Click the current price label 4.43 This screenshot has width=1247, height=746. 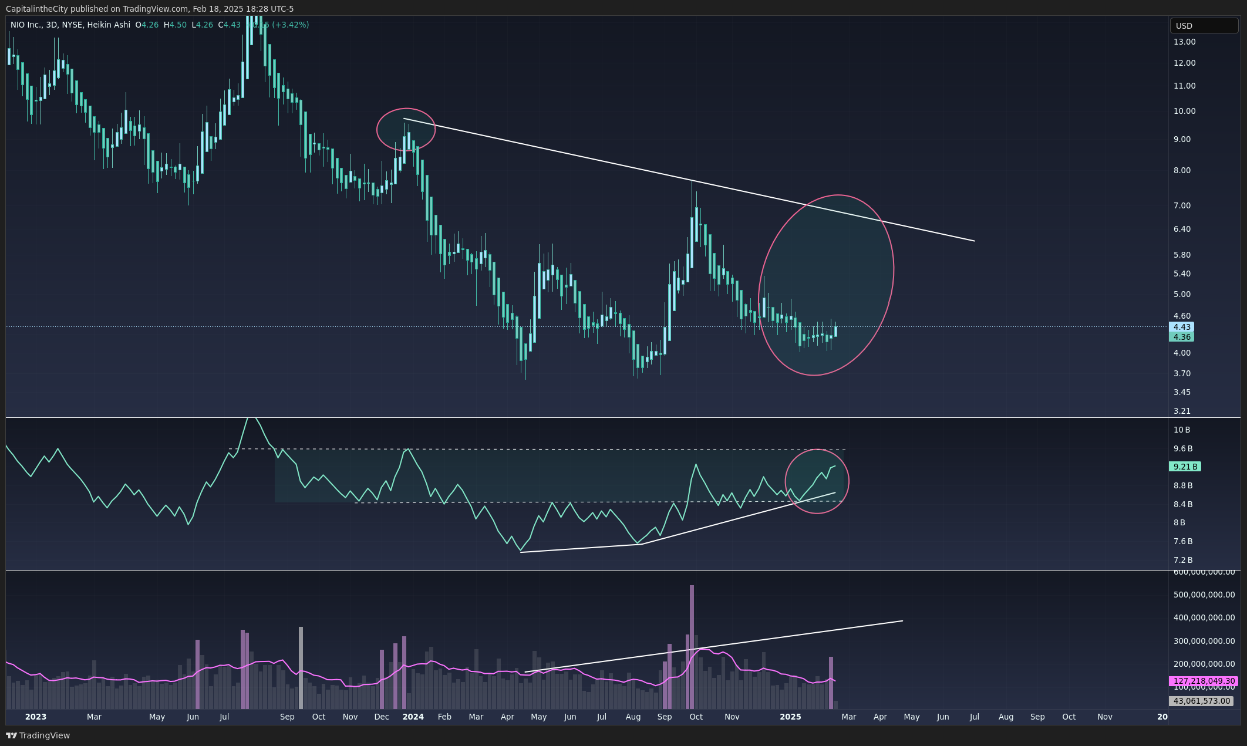point(1182,327)
